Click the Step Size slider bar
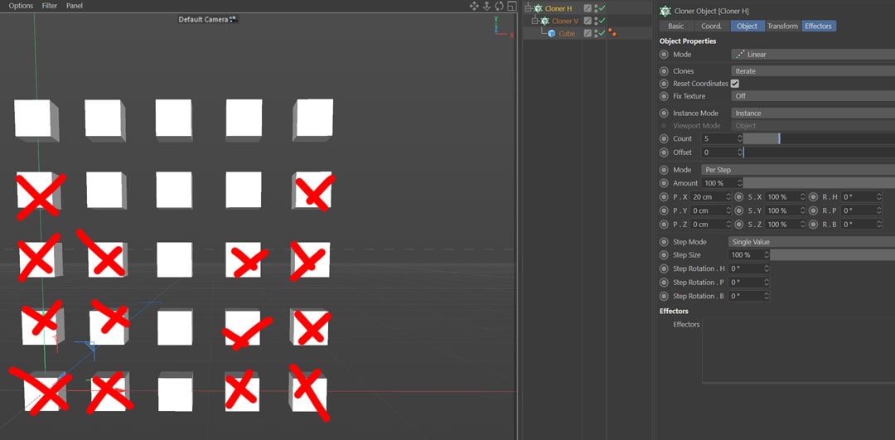The image size is (895, 440). point(833,255)
